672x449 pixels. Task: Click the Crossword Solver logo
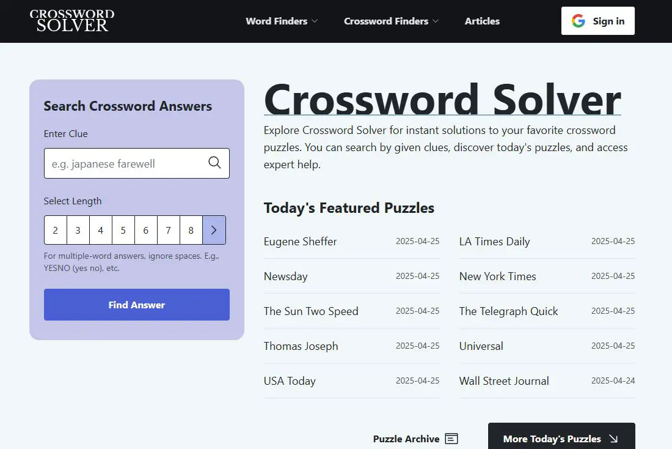[x=72, y=21]
